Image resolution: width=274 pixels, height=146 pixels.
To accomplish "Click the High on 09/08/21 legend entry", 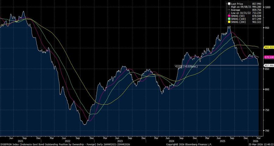I will (x=242, y=7).
